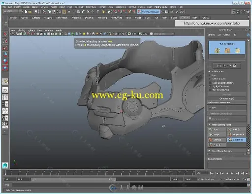Viewport: 252px width, 194px height.
Task: Toggle Highlight Backfaces checkbox
Action: [210, 86]
